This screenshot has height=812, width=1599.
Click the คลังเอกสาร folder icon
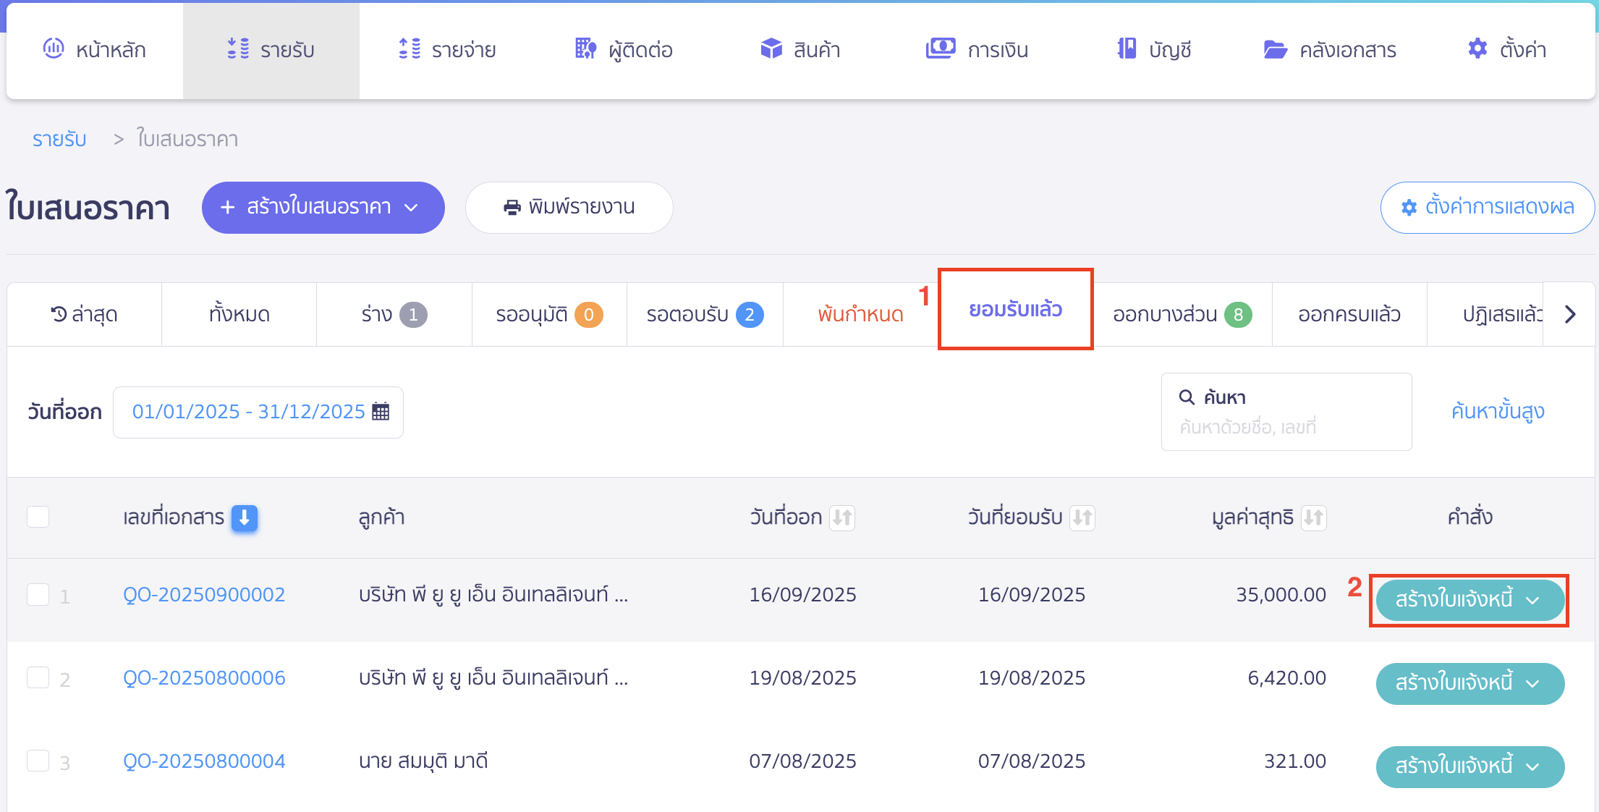point(1275,49)
